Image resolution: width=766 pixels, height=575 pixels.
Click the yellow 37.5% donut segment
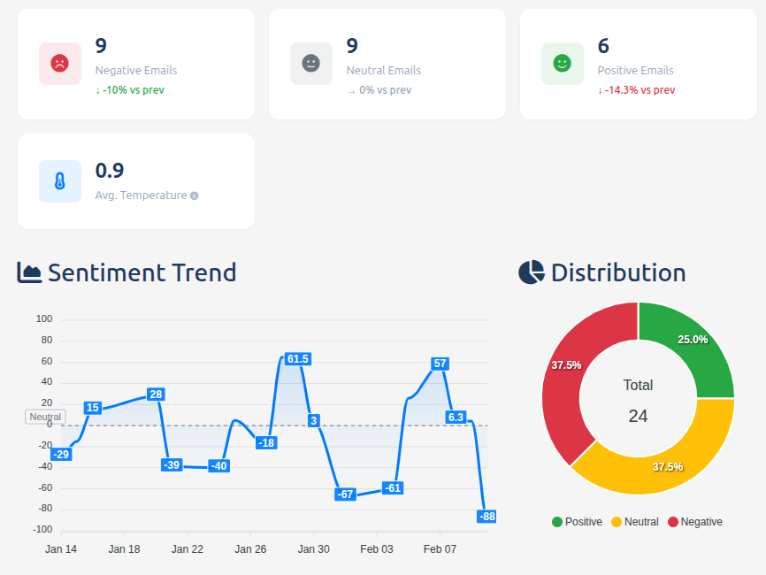point(668,464)
